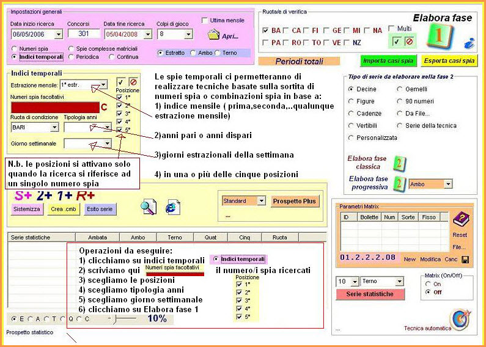The image size is (486, 347).
Task: Enable the Ultima mensile checkbox
Action: (x=205, y=20)
